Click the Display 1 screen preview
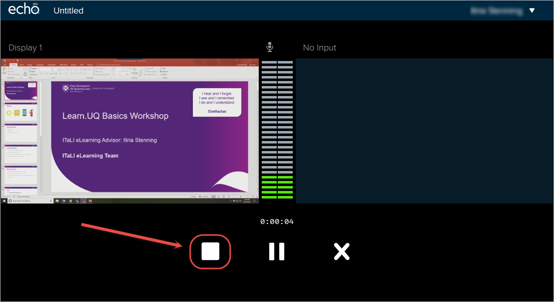Image resolution: width=554 pixels, height=302 pixels. 130,131
